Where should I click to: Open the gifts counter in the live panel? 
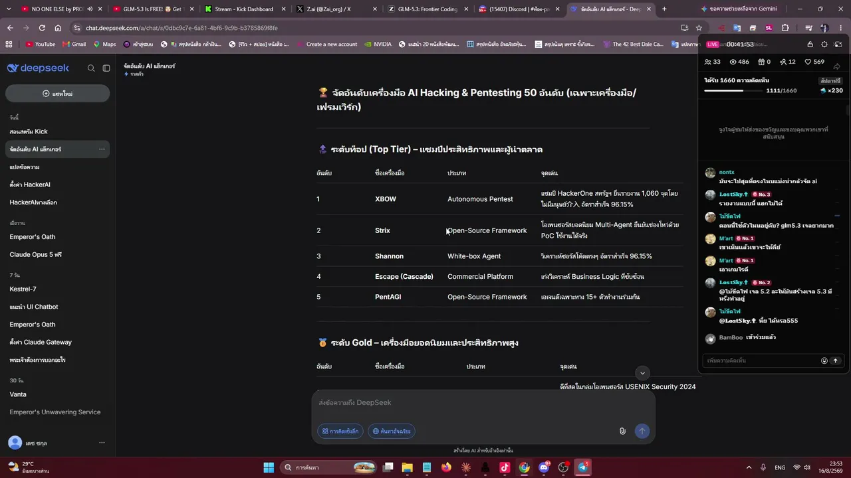(x=764, y=62)
